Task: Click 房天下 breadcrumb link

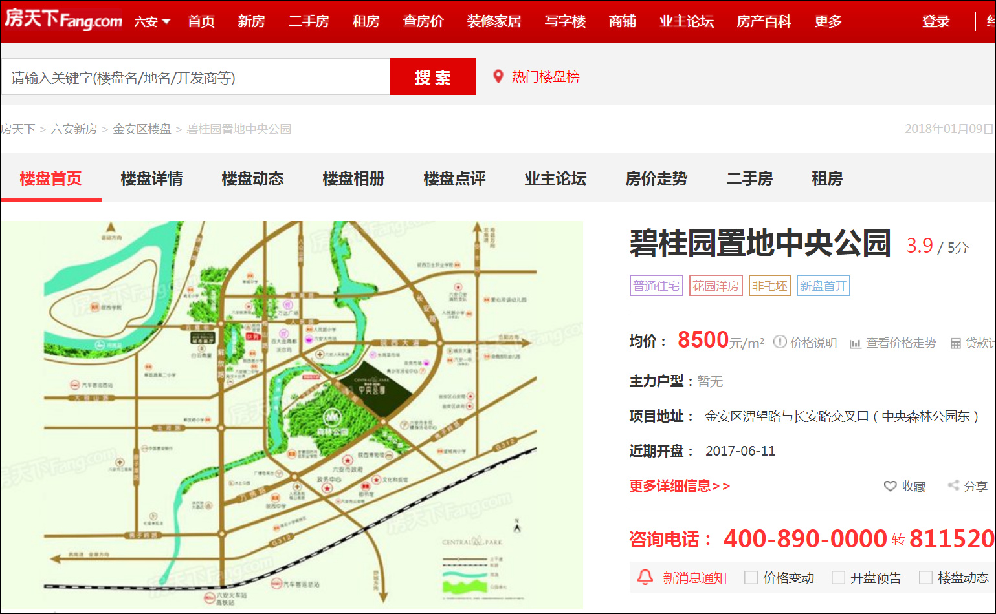Action: pyautogui.click(x=17, y=129)
